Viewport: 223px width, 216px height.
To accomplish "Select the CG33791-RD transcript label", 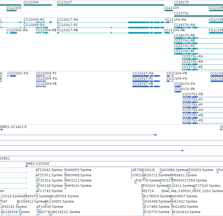I will [x=192, y=61].
